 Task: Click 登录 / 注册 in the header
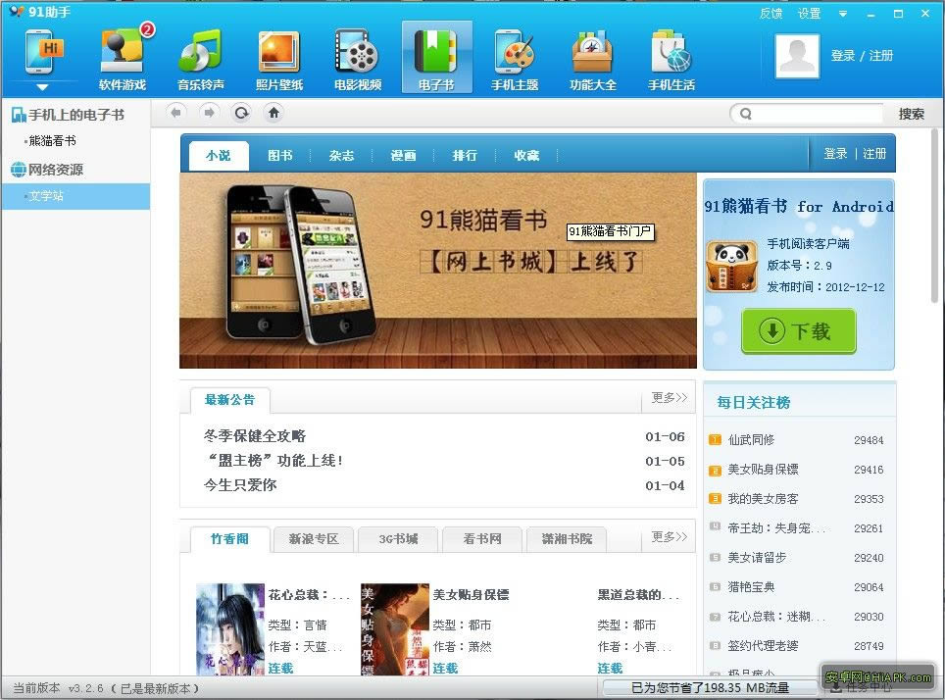pyautogui.click(x=862, y=56)
